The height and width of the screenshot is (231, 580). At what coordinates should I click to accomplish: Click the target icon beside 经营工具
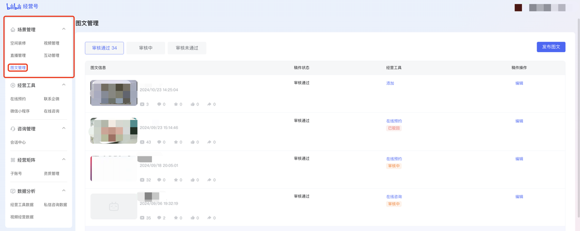click(x=13, y=85)
